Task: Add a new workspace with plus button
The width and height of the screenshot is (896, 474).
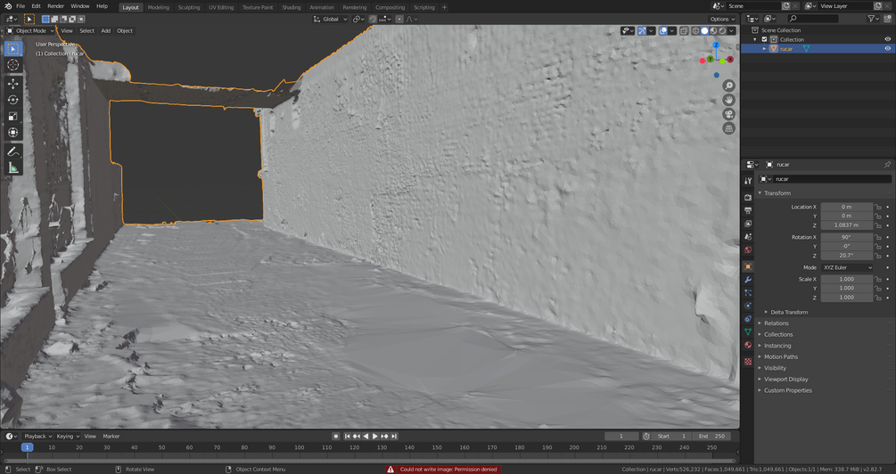Action: [x=445, y=7]
